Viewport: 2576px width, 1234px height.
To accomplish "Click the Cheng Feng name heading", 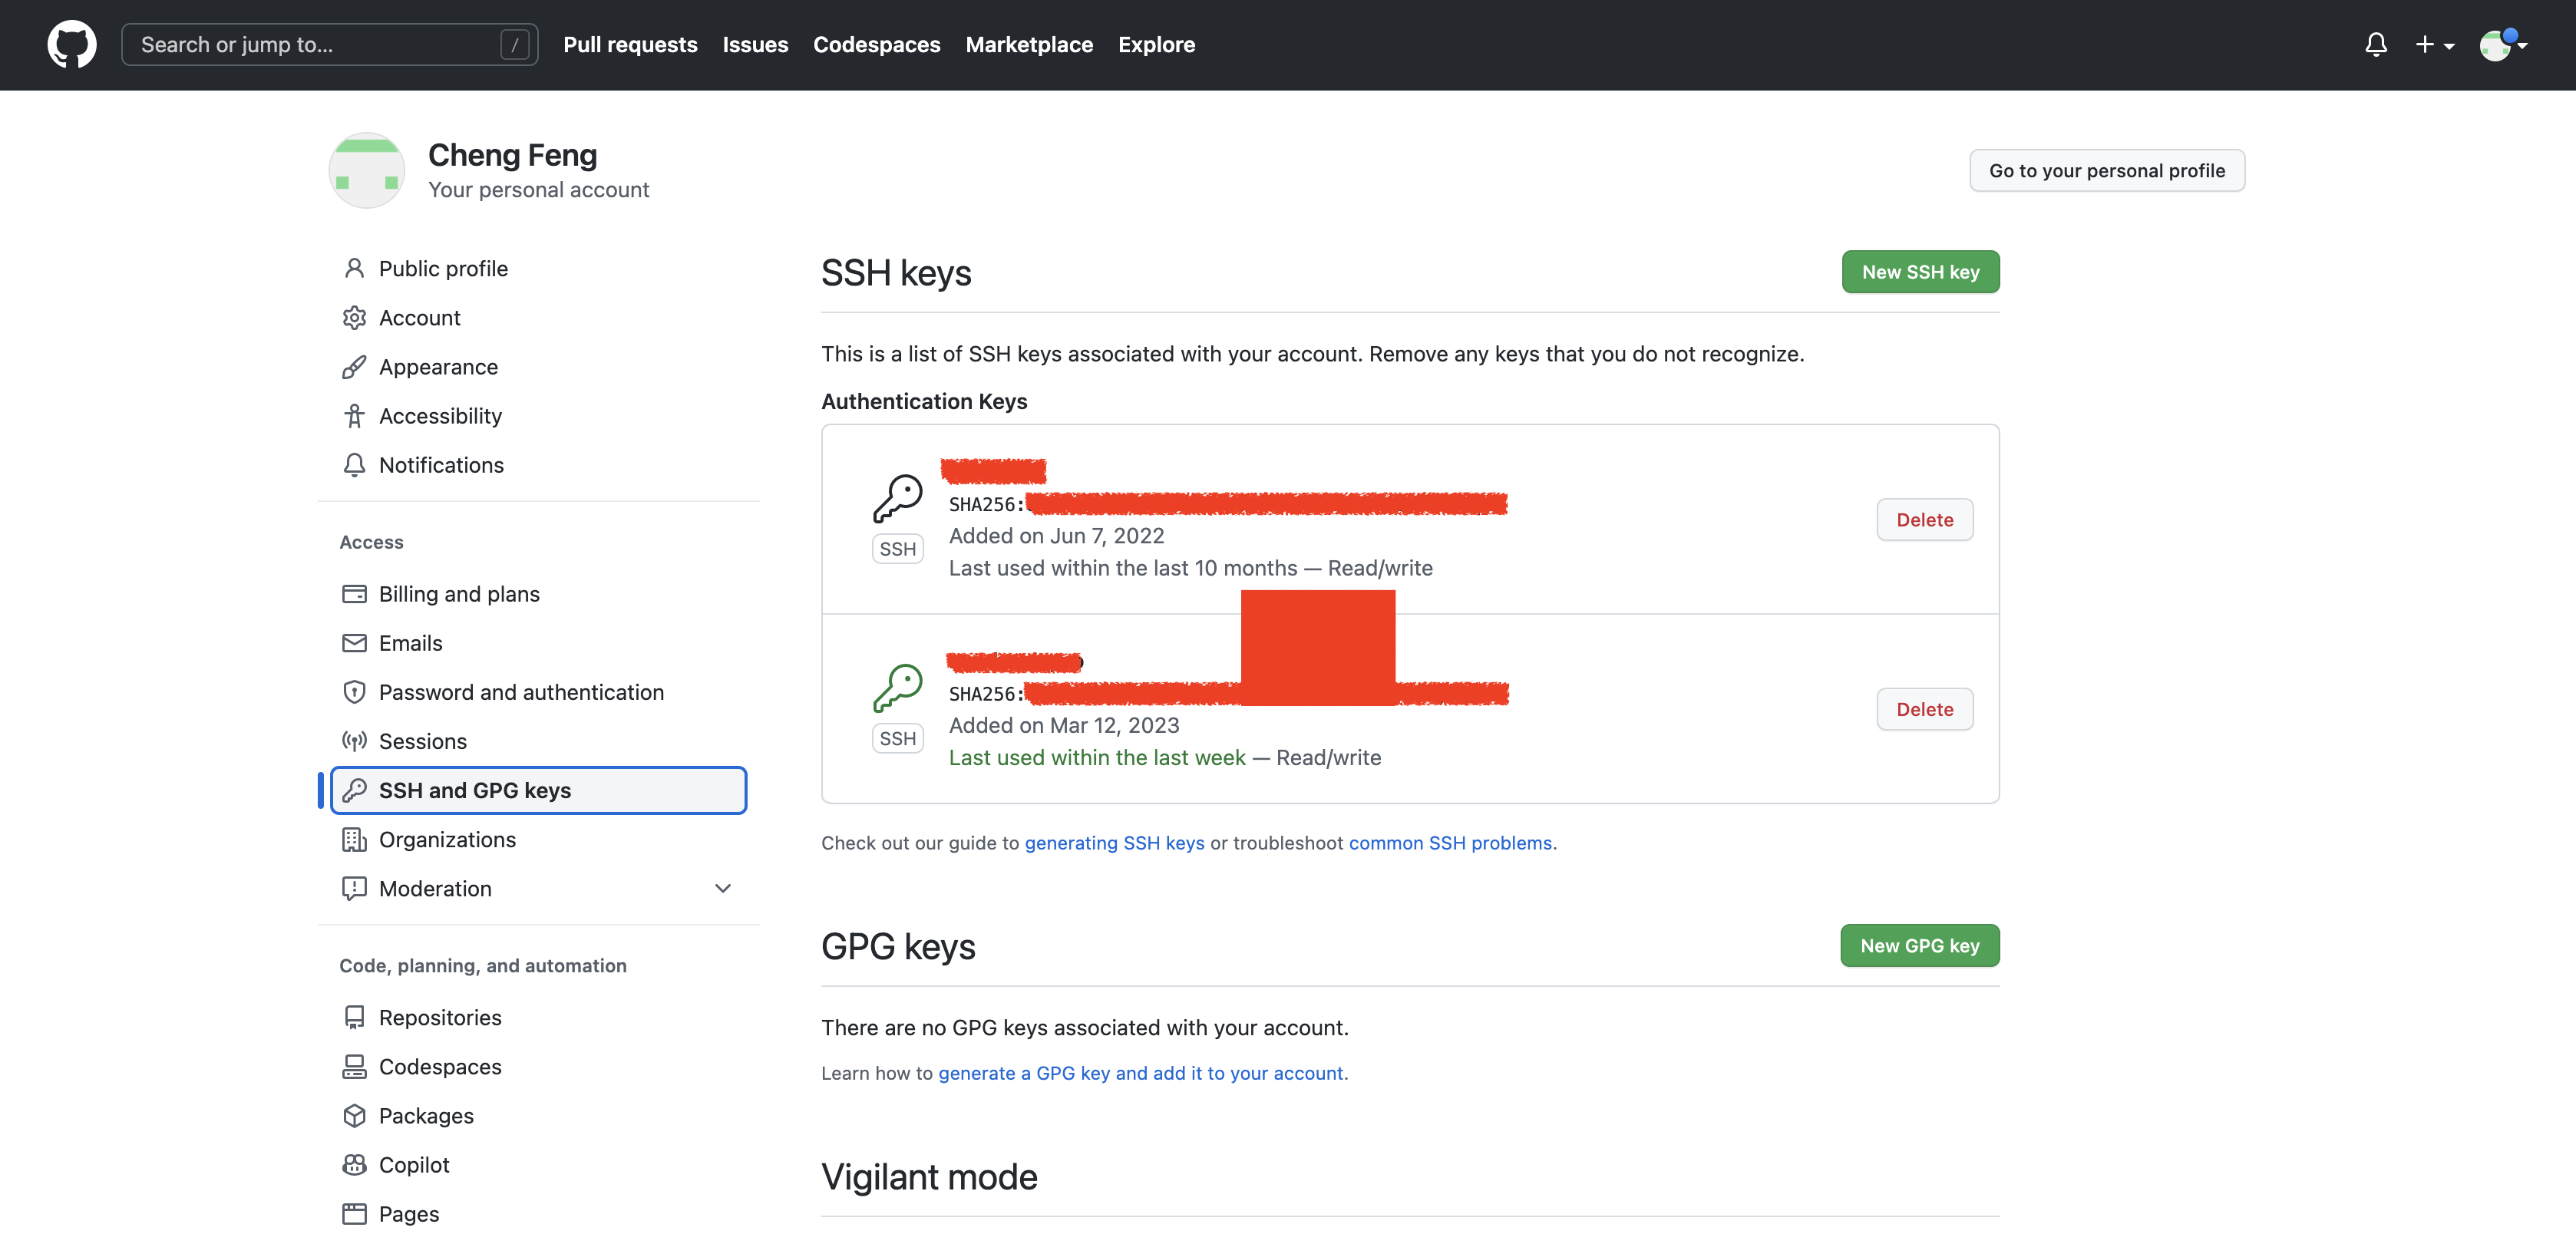I will tap(512, 155).
